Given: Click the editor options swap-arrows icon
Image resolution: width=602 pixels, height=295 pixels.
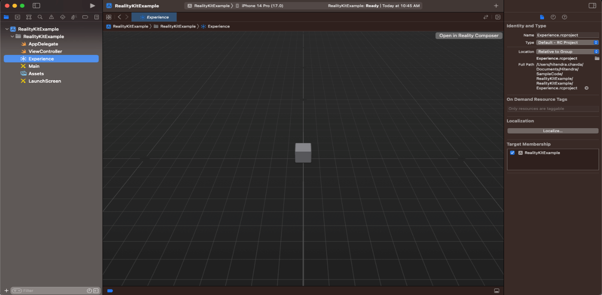Looking at the screenshot, I should point(486,17).
